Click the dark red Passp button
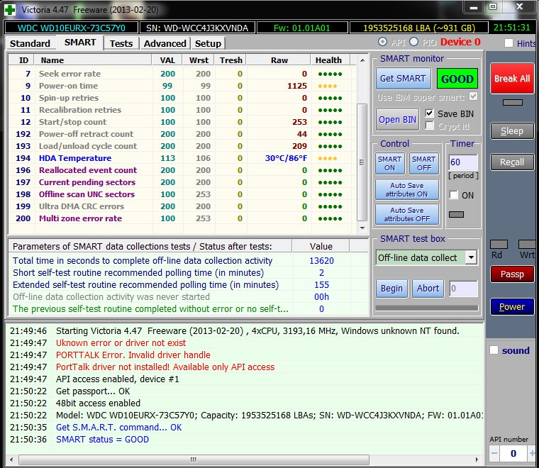The image size is (539, 468). (x=511, y=274)
